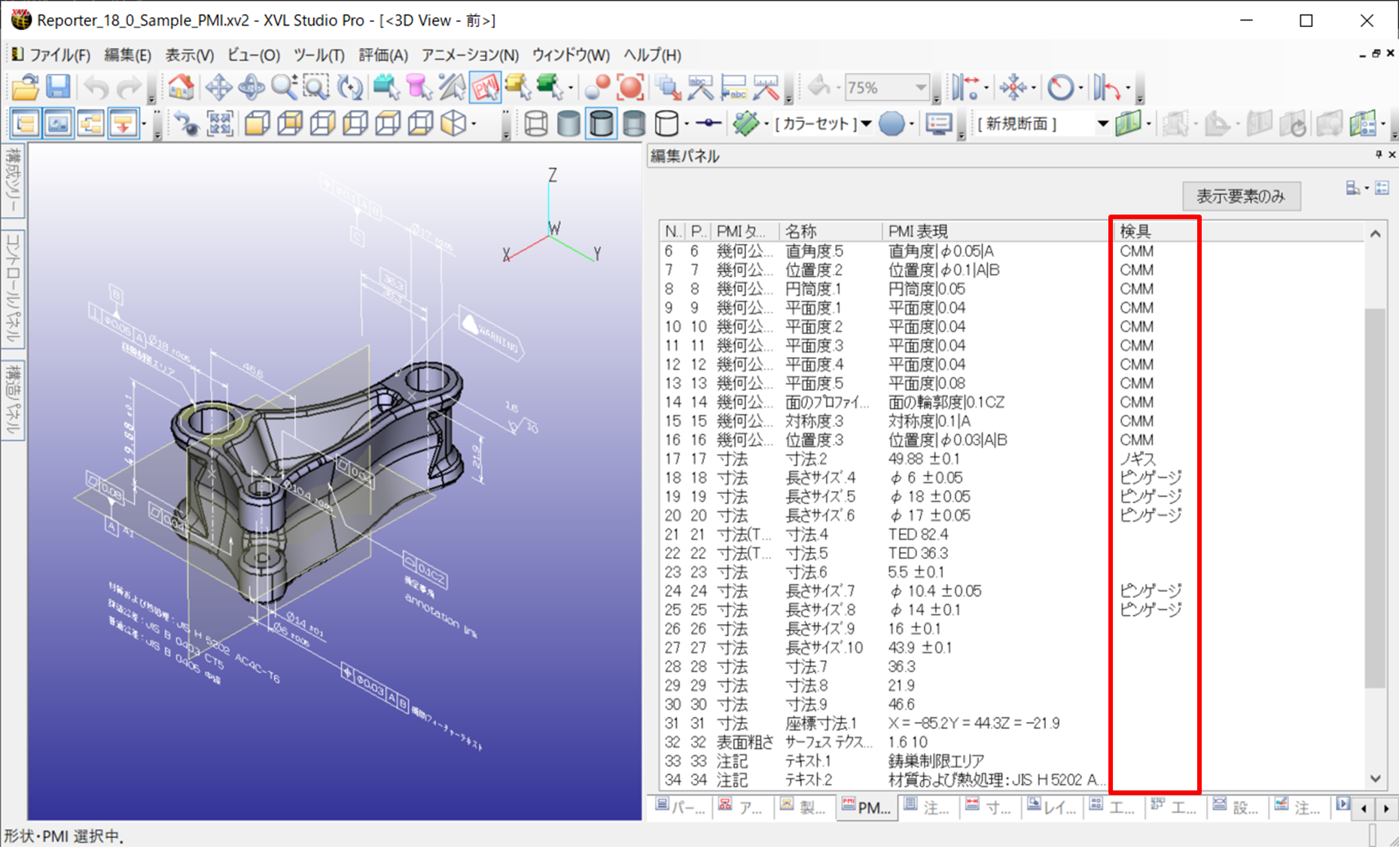Select the isometric view cube icon
This screenshot has height=847, width=1399.
click(x=453, y=123)
